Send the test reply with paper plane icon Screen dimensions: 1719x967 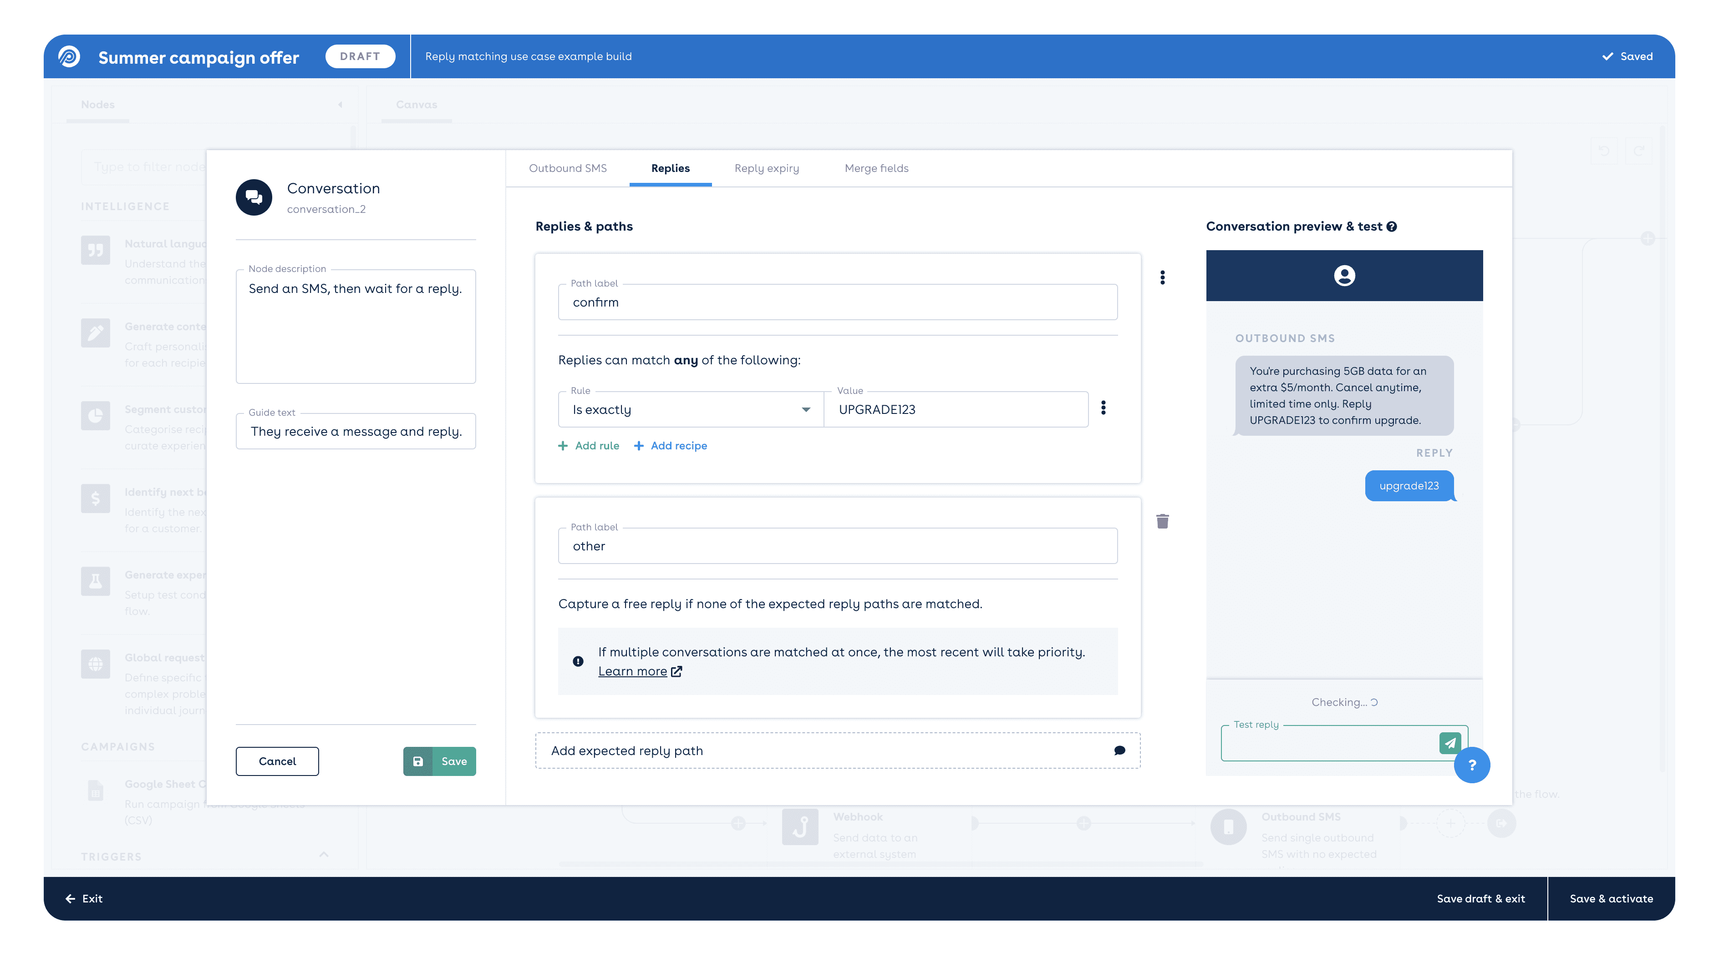click(1449, 742)
